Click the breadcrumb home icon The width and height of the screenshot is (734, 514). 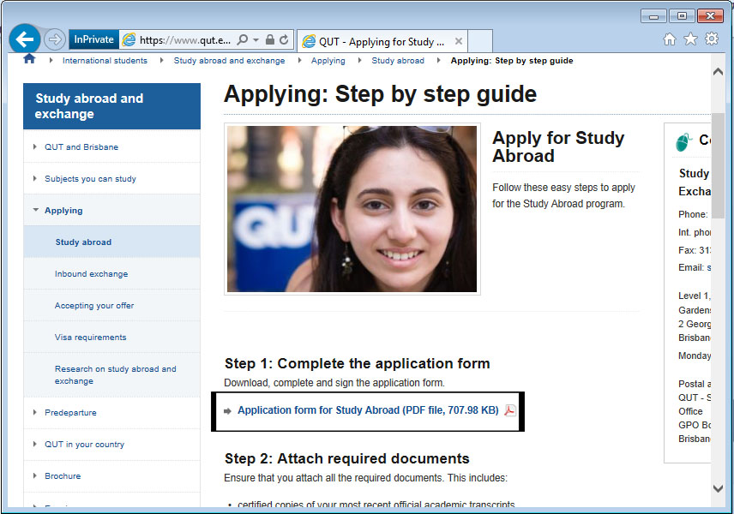(29, 59)
